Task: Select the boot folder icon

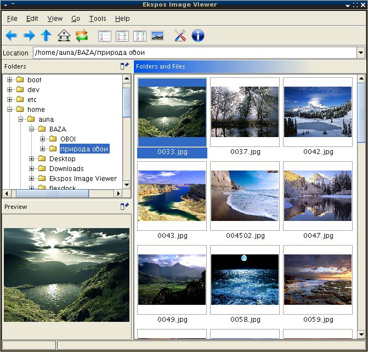Action: [x=20, y=80]
